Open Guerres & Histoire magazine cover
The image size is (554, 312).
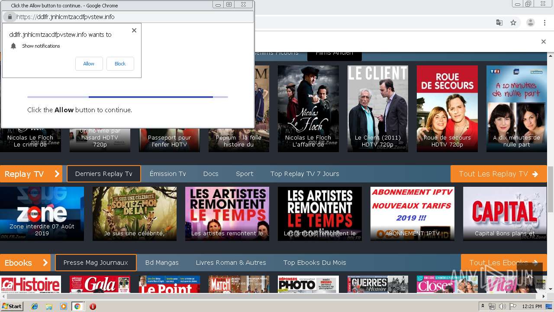click(378, 284)
